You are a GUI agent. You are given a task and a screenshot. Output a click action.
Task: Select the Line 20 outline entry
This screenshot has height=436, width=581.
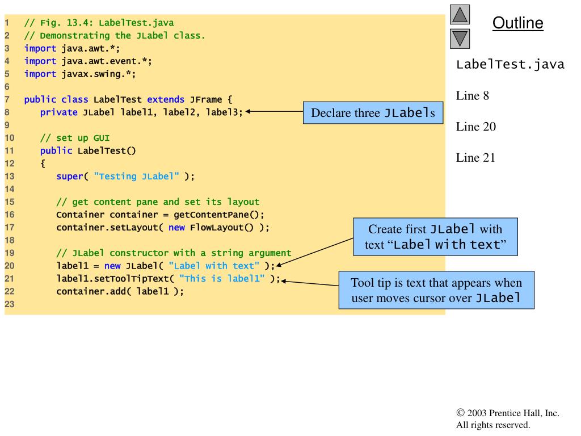coord(476,127)
